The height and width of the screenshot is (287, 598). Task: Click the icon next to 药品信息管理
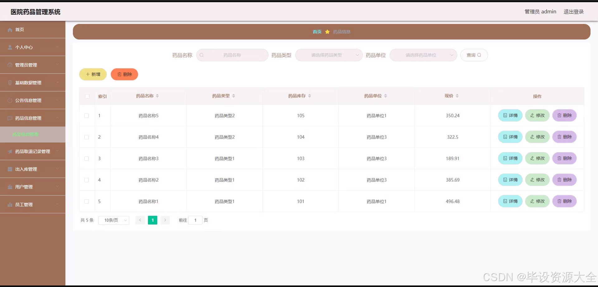[x=10, y=118]
